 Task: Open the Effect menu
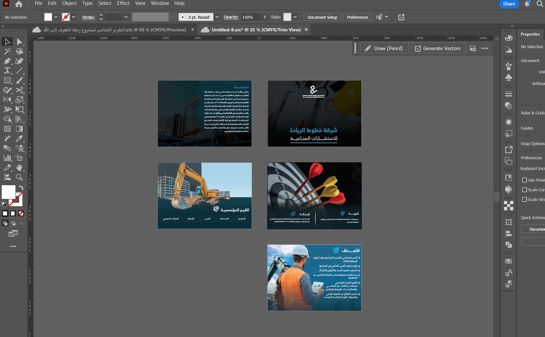click(123, 3)
